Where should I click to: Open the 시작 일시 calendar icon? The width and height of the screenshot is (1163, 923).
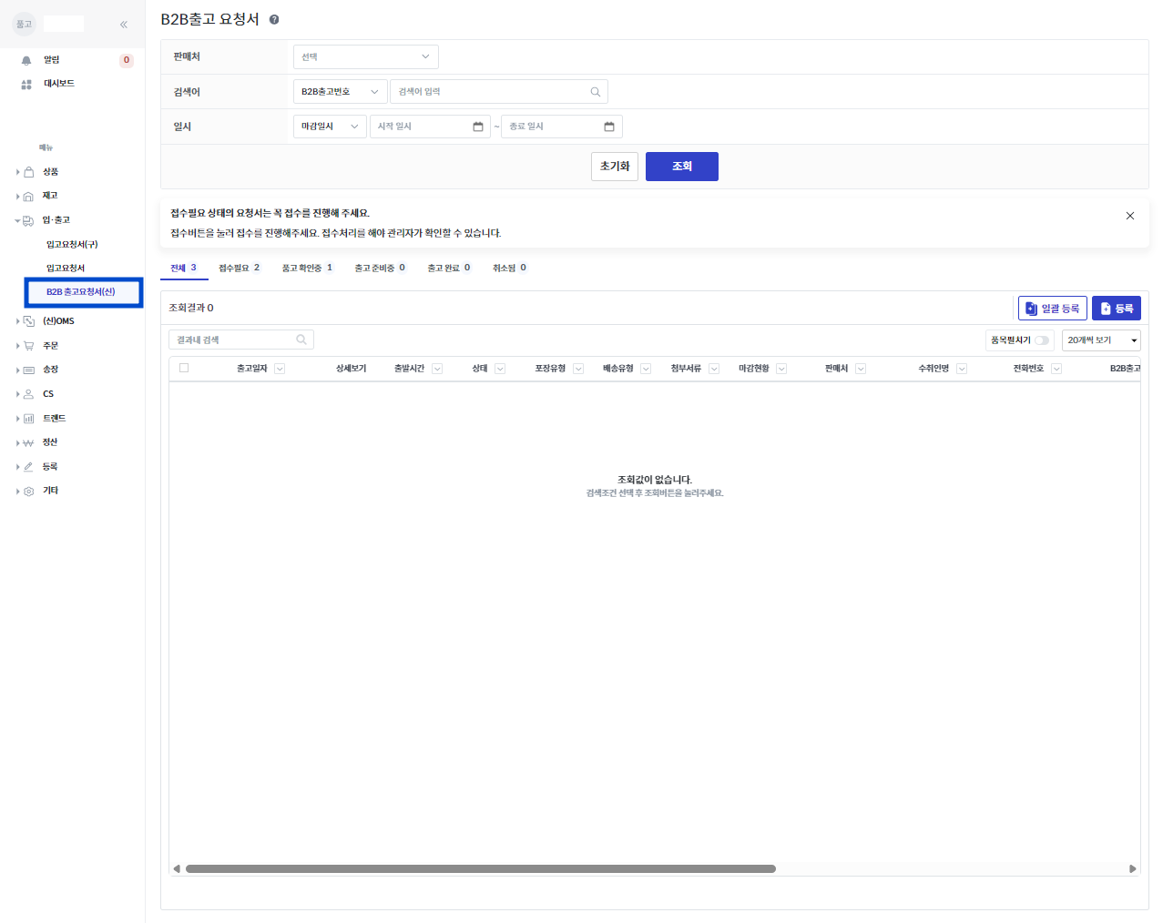click(478, 127)
